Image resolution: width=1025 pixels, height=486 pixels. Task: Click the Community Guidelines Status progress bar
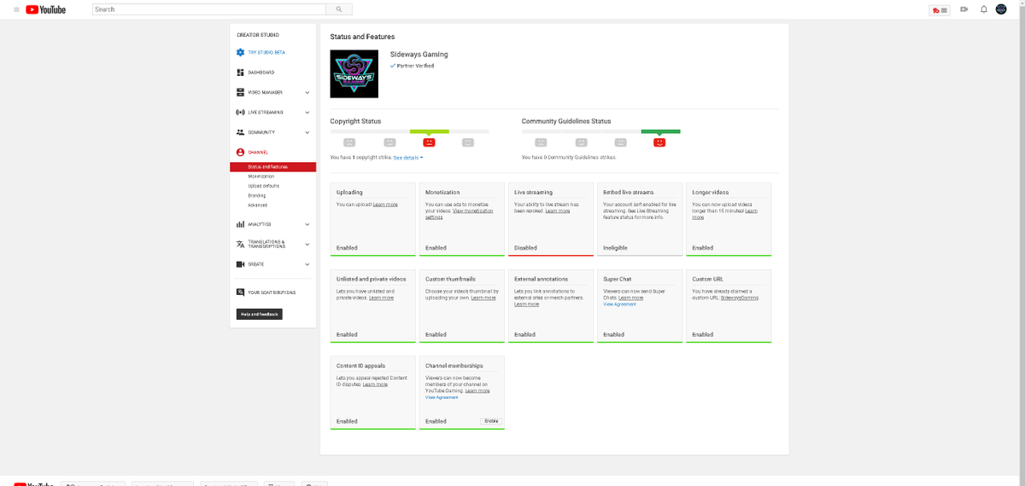pos(601,131)
